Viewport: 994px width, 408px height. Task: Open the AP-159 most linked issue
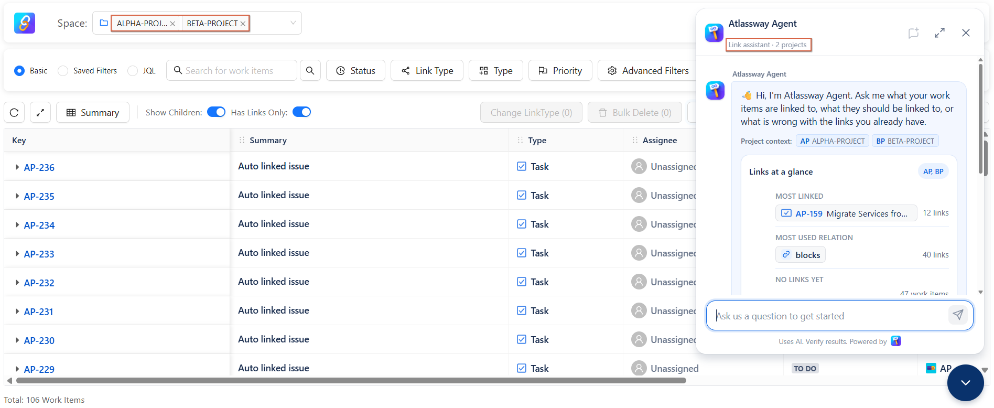point(846,213)
